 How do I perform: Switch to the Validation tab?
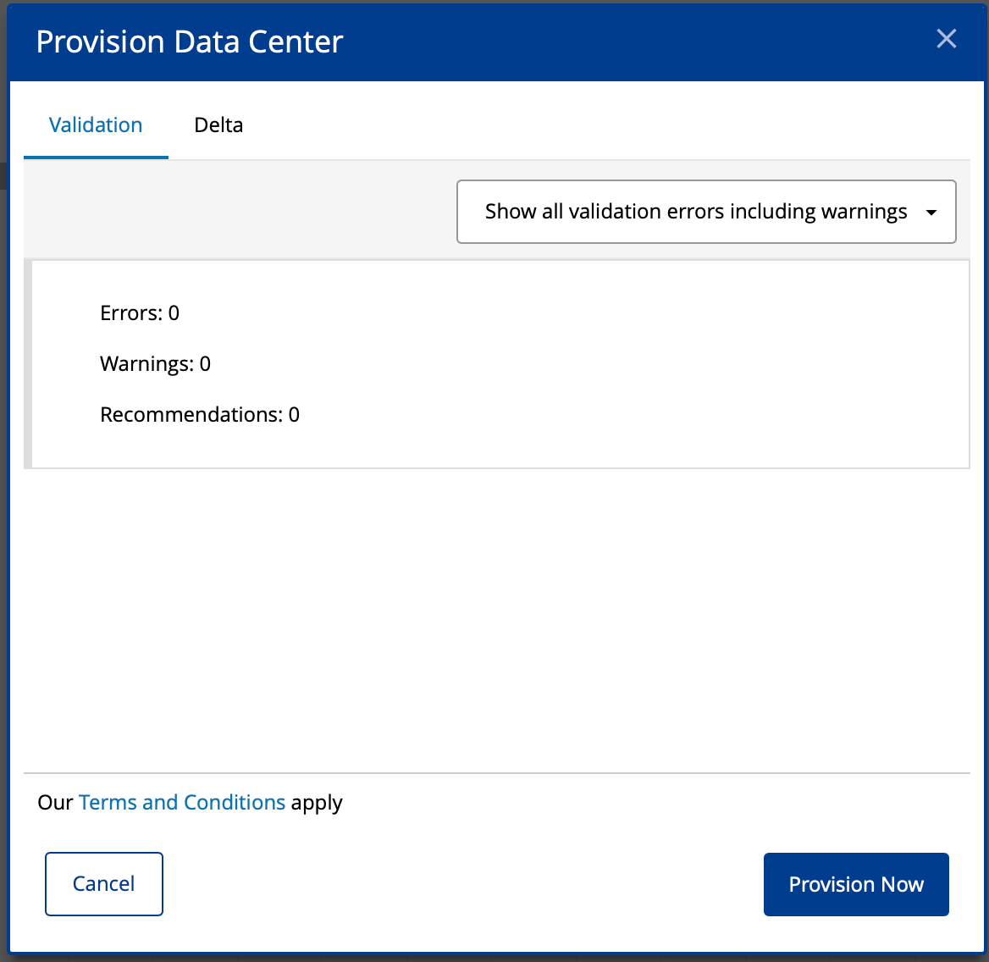pos(96,125)
